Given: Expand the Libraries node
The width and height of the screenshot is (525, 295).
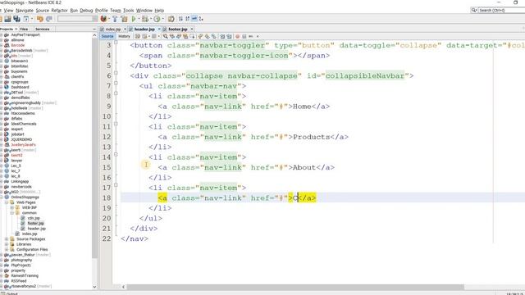Looking at the screenshot, I should [x=7, y=244].
